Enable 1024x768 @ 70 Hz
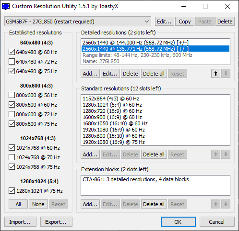The image size is (239, 231). [12, 157]
